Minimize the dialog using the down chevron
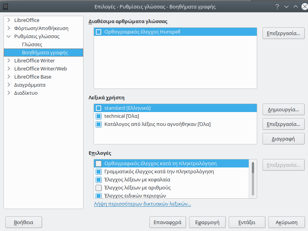 286,7
